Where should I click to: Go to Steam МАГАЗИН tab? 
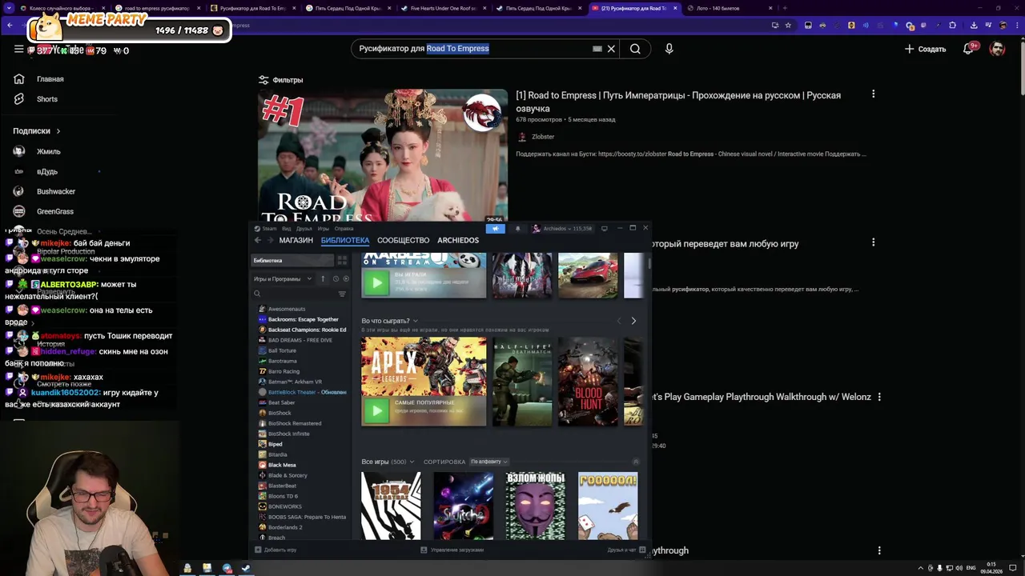pos(296,240)
